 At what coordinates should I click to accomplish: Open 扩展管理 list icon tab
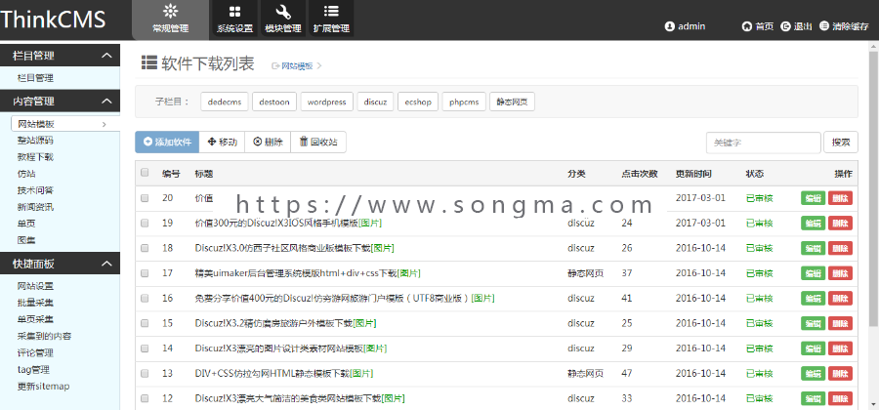click(x=331, y=20)
